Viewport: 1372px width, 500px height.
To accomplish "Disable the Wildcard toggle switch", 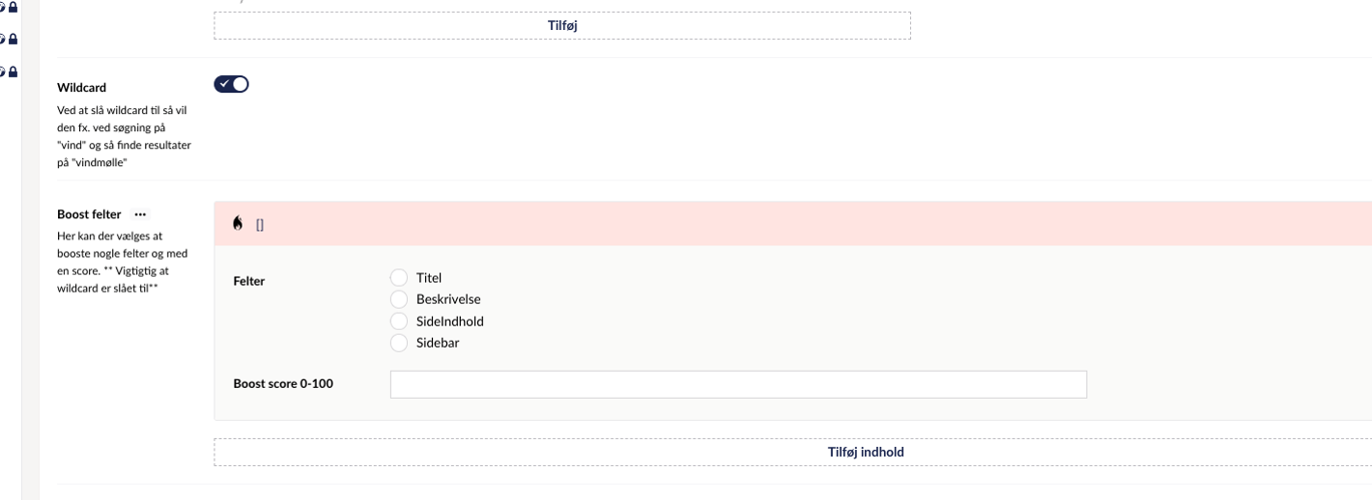I will pos(232,84).
